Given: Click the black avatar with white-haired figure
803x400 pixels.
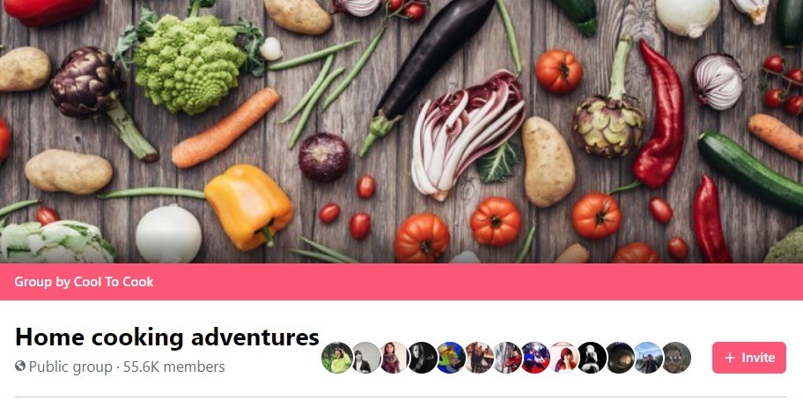Looking at the screenshot, I should (x=592, y=358).
